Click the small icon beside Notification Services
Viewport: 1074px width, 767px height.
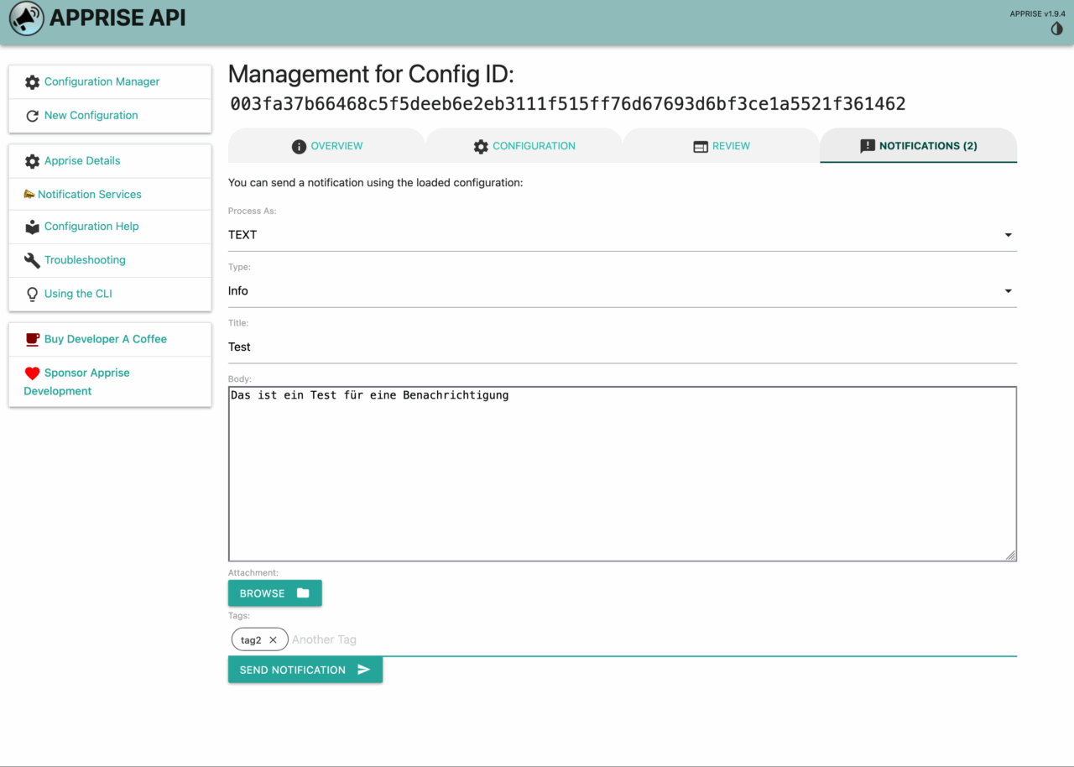tap(29, 194)
